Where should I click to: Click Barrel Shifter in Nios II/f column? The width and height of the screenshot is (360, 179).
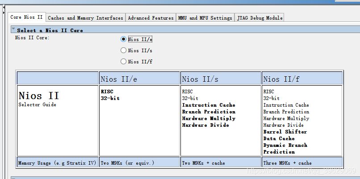tap(285, 132)
